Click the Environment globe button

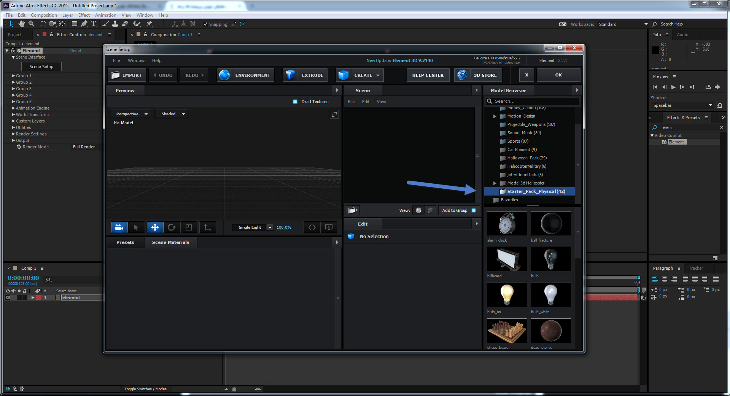point(246,75)
